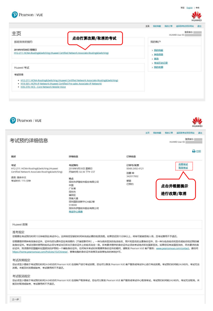Open H12-211 HCNA-Routing&Switching in the exam catalog list
This screenshot has height=311, width=213.
pos(69,80)
